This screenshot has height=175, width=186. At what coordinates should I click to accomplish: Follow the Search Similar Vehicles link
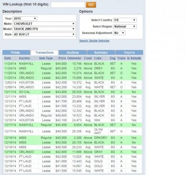click(x=94, y=41)
